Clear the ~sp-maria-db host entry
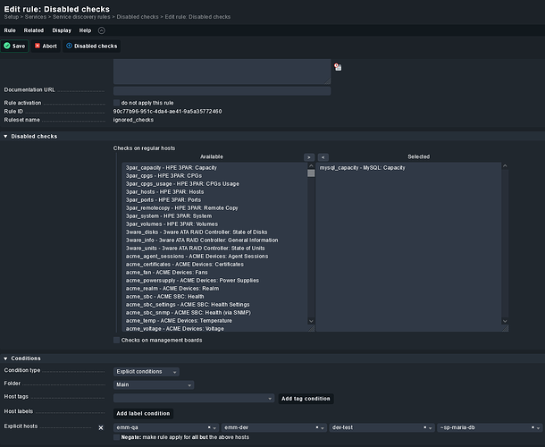Image resolution: width=545 pixels, height=447 pixels. pyautogui.click(x=532, y=427)
